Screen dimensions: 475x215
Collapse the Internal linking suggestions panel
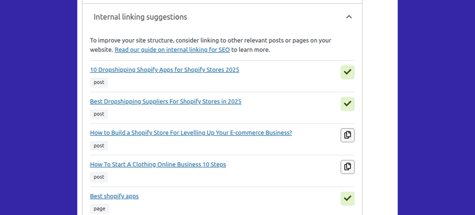(349, 17)
